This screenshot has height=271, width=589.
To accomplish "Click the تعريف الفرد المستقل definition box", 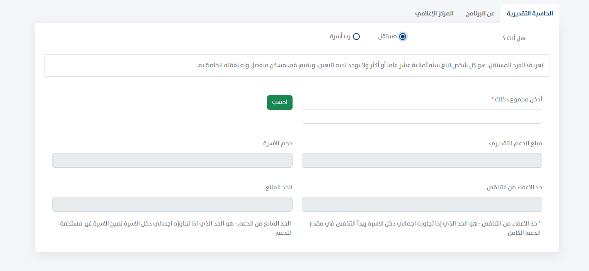I will click(x=297, y=66).
